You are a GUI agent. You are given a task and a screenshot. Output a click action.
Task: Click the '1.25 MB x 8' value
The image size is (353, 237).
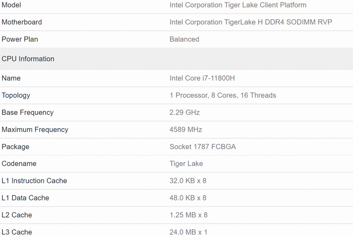tap(189, 215)
